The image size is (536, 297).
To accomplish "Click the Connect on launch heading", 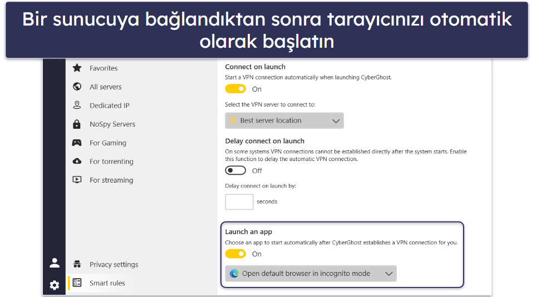I will point(255,67).
